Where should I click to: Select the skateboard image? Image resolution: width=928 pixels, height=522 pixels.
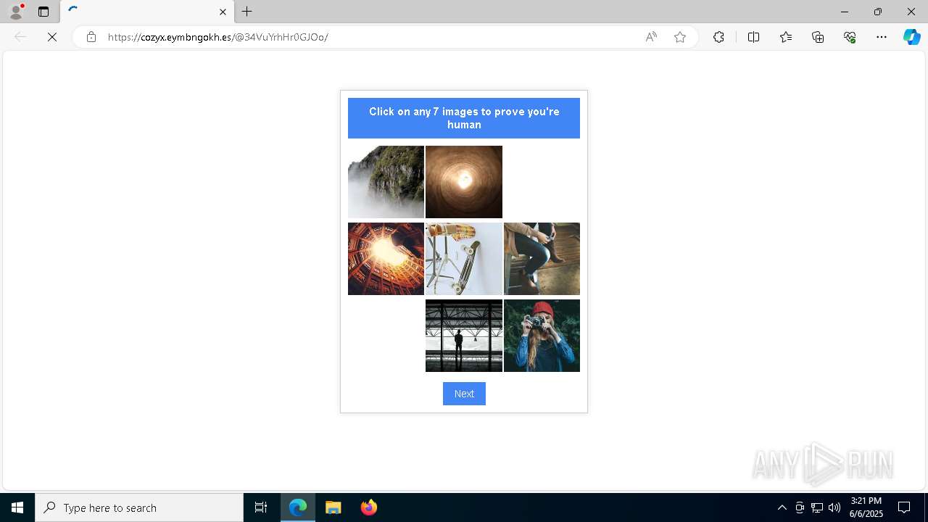(x=464, y=259)
